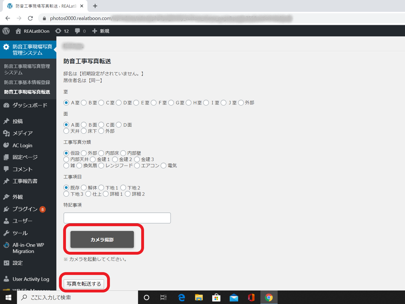Open the プラグイン menu with 8 badge
405x304 pixels.
25,209
